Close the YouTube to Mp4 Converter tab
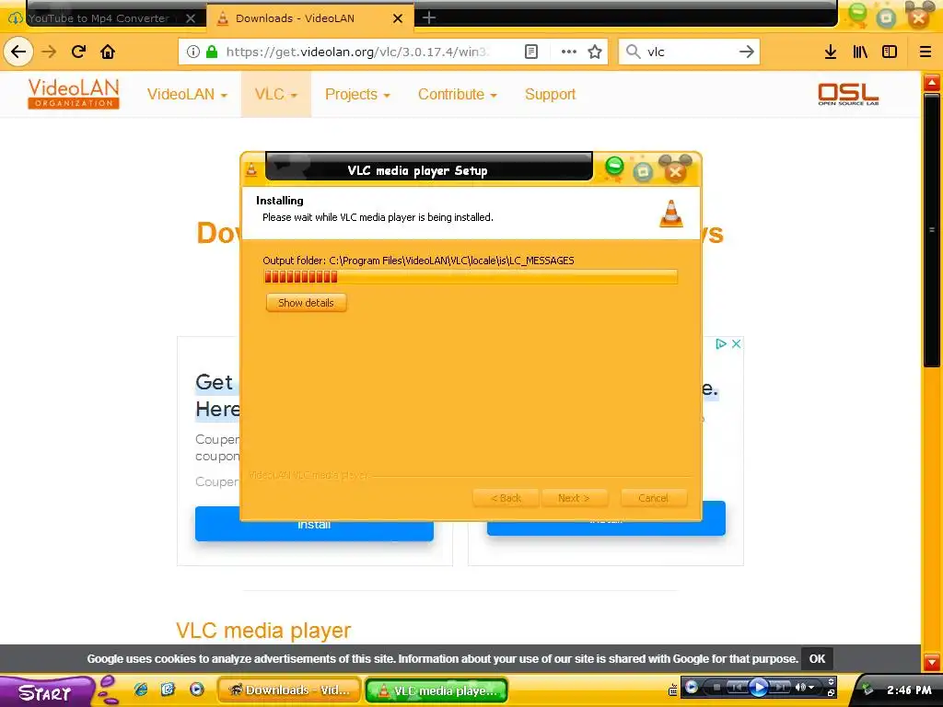The width and height of the screenshot is (943, 707). click(191, 18)
